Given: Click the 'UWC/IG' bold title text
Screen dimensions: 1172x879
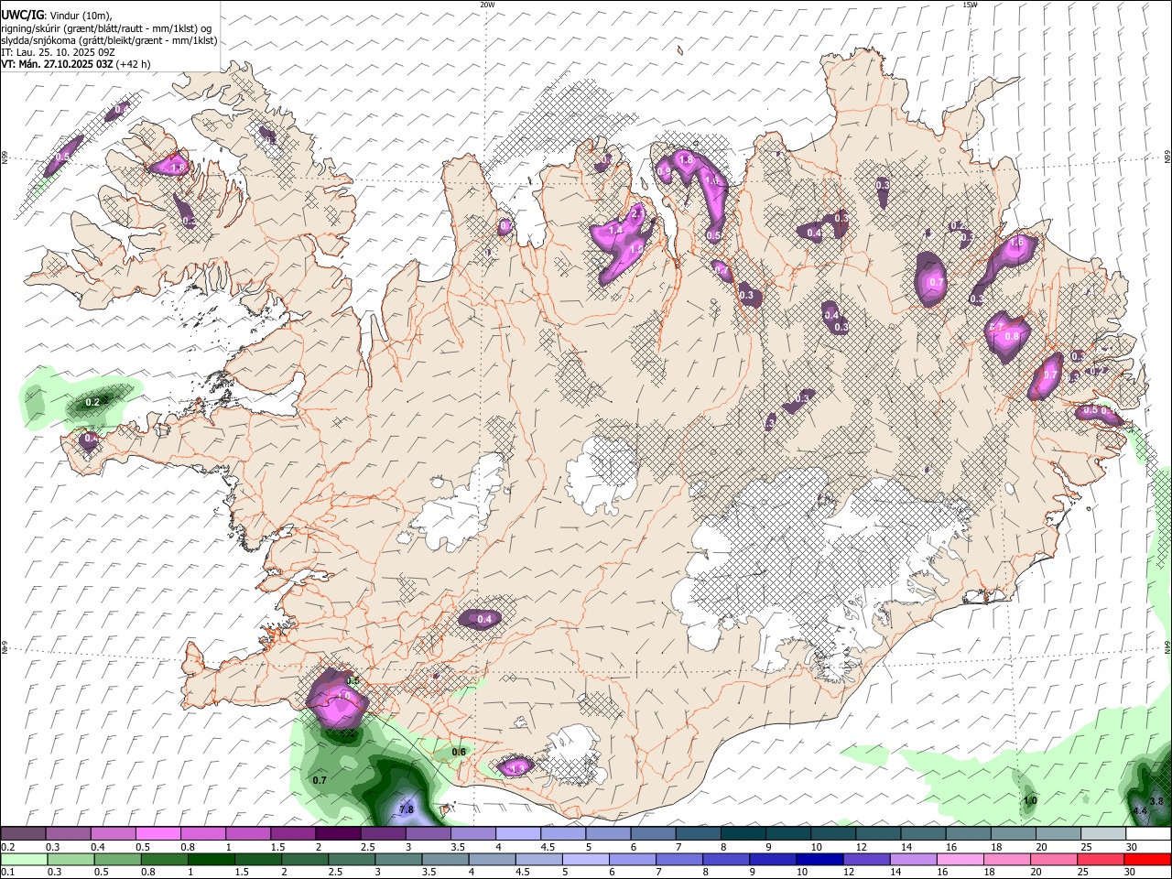Looking at the screenshot, I should tap(22, 15).
